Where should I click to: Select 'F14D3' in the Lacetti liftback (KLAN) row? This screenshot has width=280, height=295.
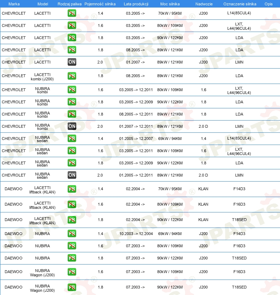[239, 189]
